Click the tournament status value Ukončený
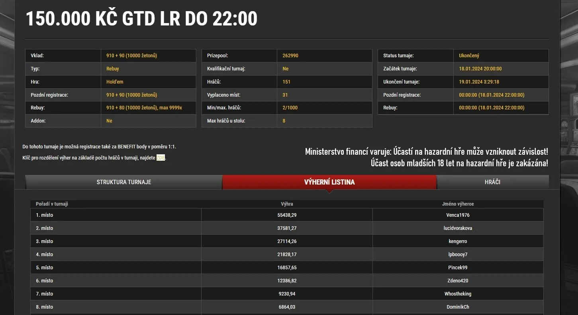Viewport: 578px width, 315px height. click(x=469, y=56)
